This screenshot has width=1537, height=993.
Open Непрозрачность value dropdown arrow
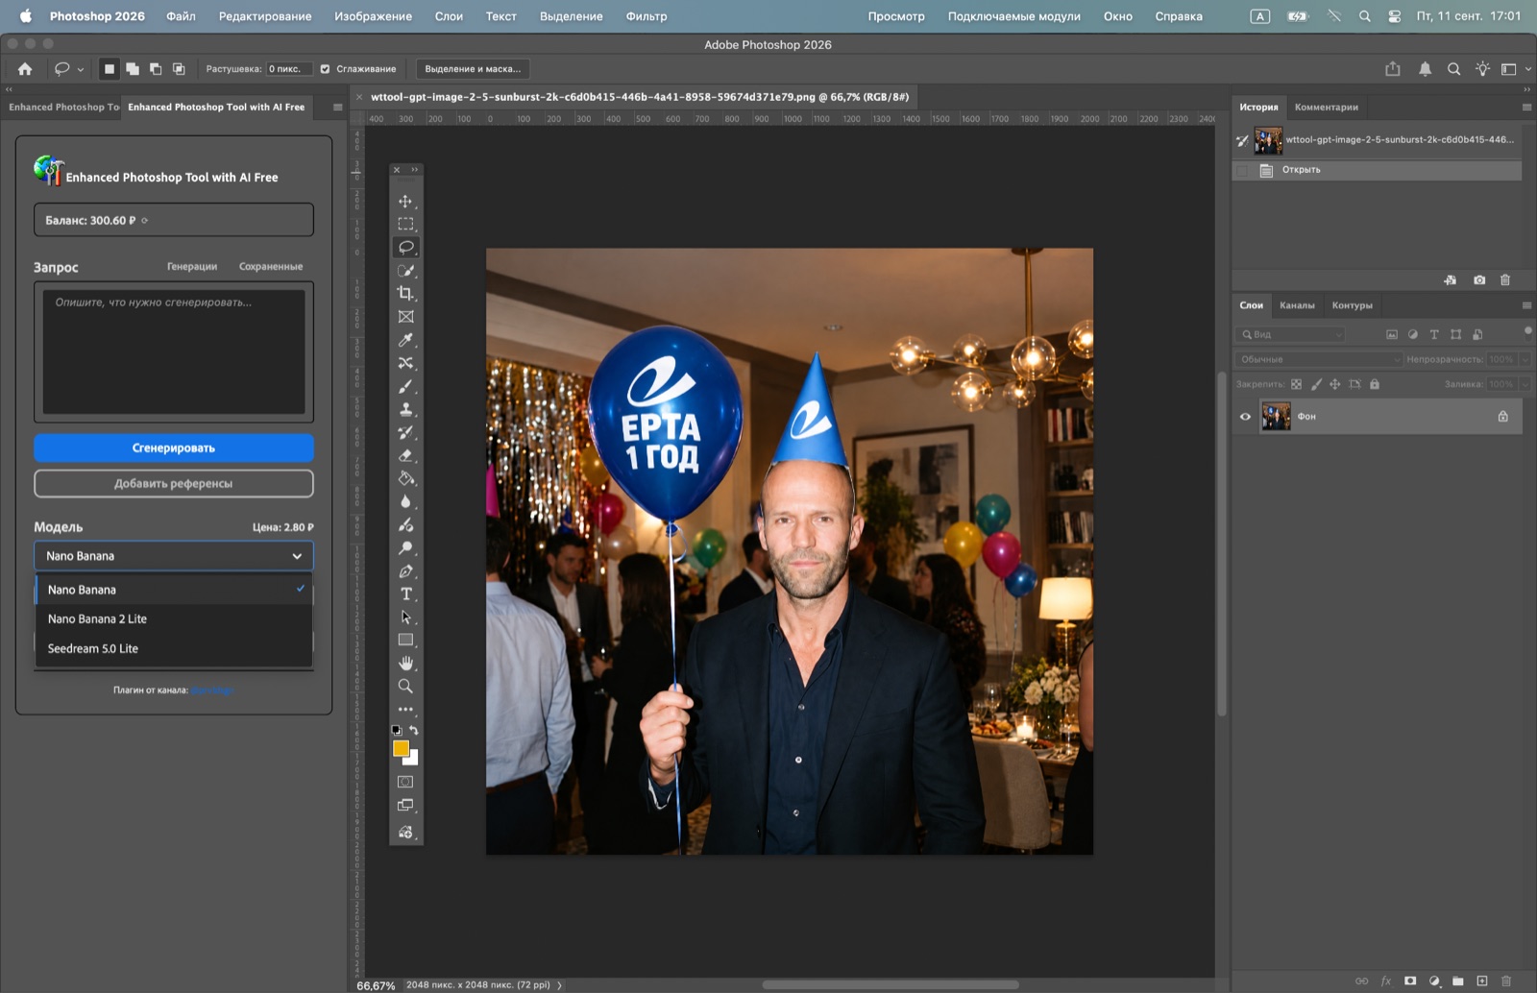point(1525,359)
